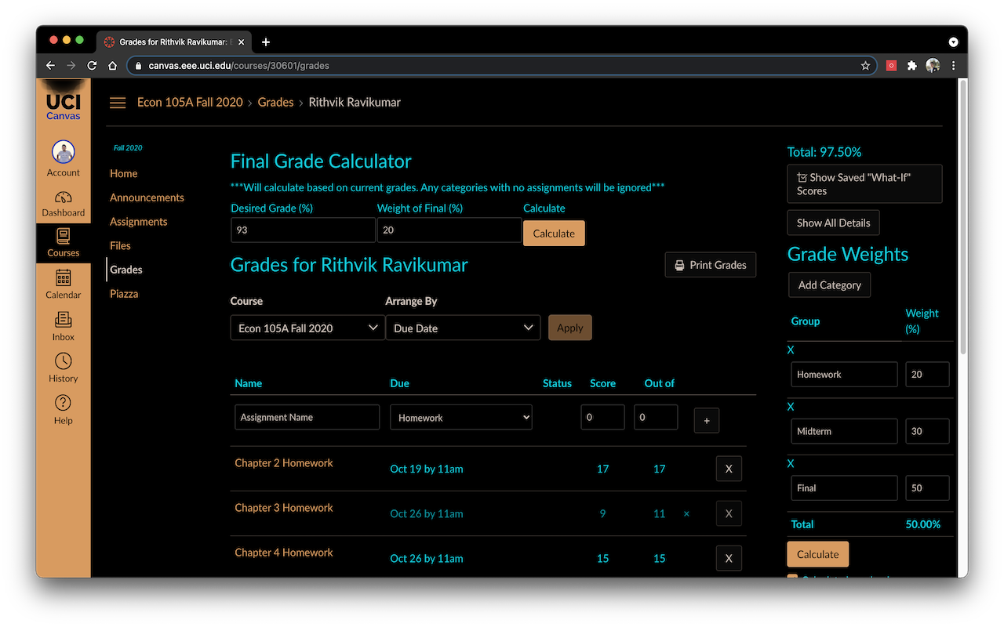The width and height of the screenshot is (1004, 627).
Task: Click the Desired Grade input field
Action: pyautogui.click(x=303, y=230)
